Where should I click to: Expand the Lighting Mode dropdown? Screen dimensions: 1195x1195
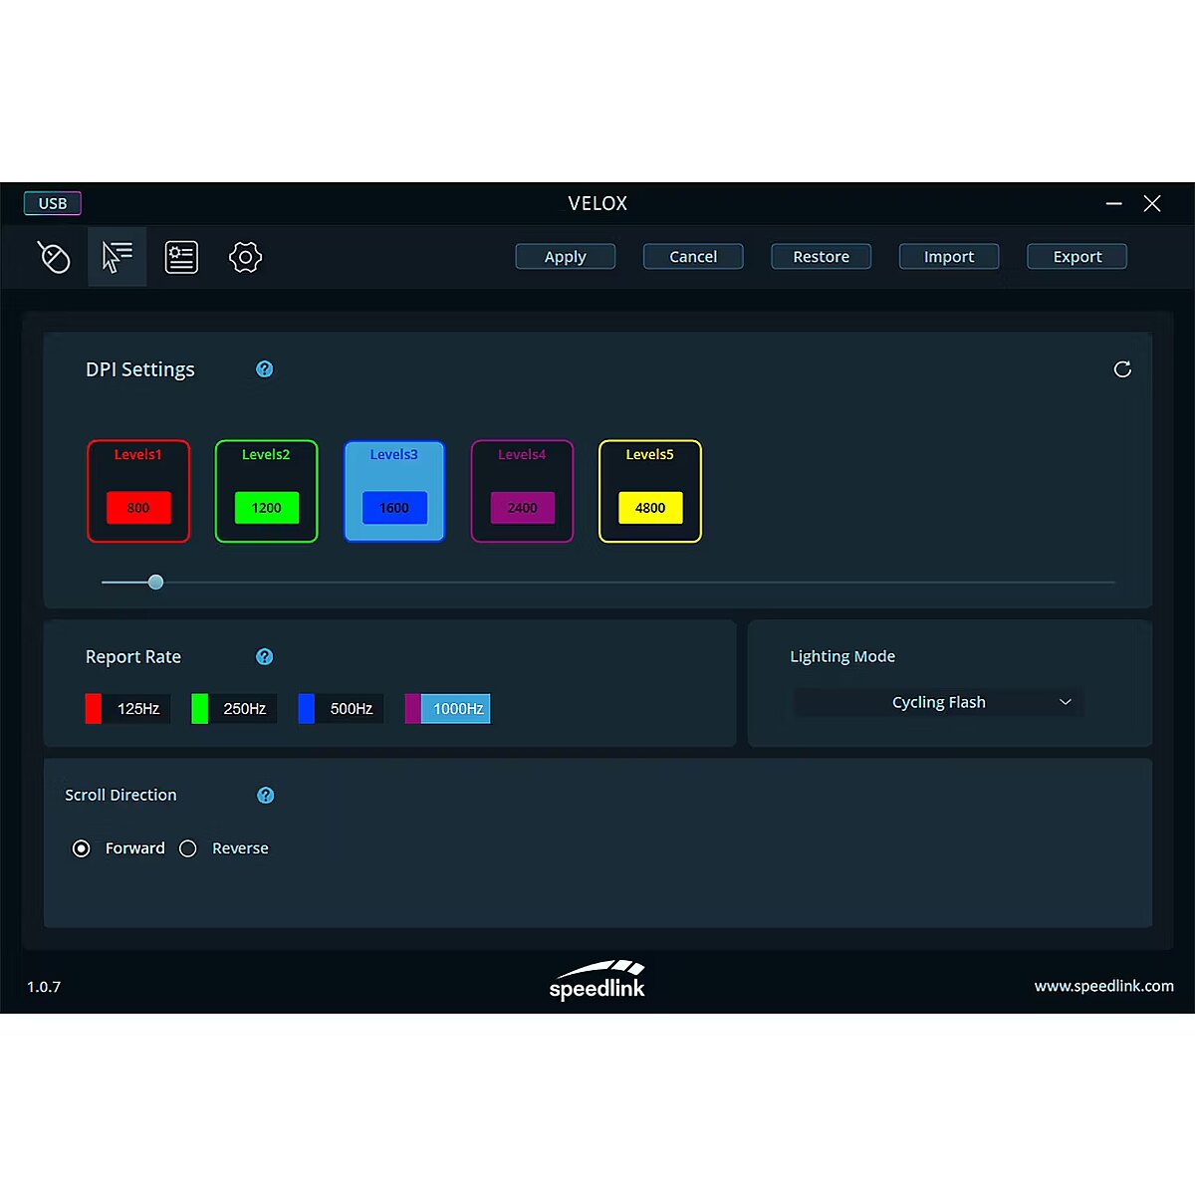[x=938, y=703]
